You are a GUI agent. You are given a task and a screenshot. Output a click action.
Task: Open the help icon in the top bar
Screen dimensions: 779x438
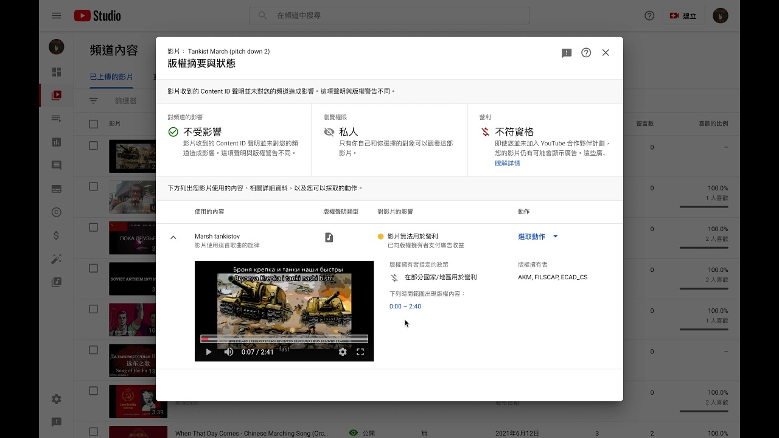(649, 16)
